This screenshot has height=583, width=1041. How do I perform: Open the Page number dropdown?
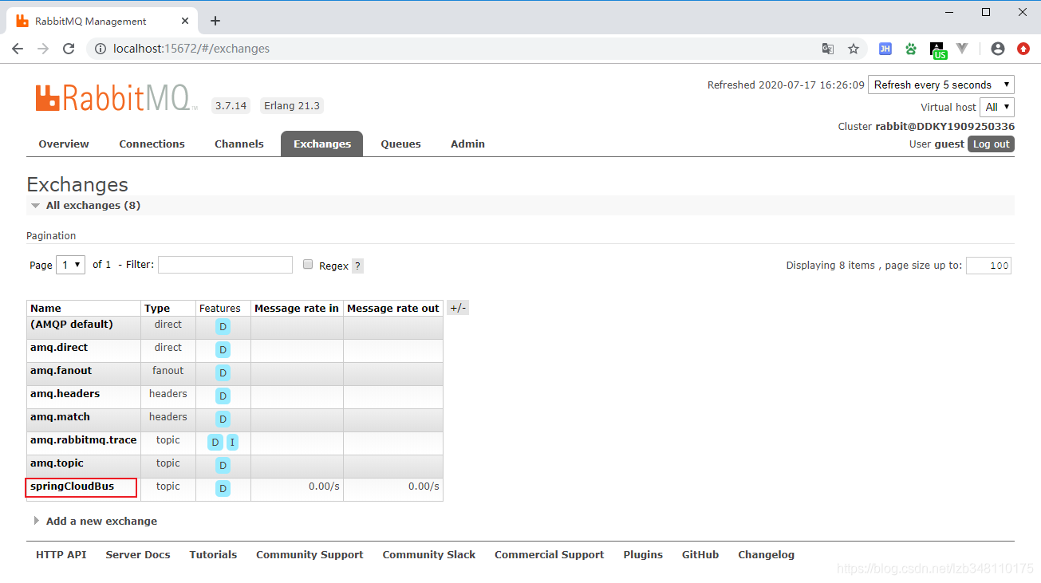70,265
